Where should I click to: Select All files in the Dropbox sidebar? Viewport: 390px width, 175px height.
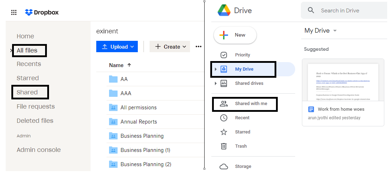point(27,50)
